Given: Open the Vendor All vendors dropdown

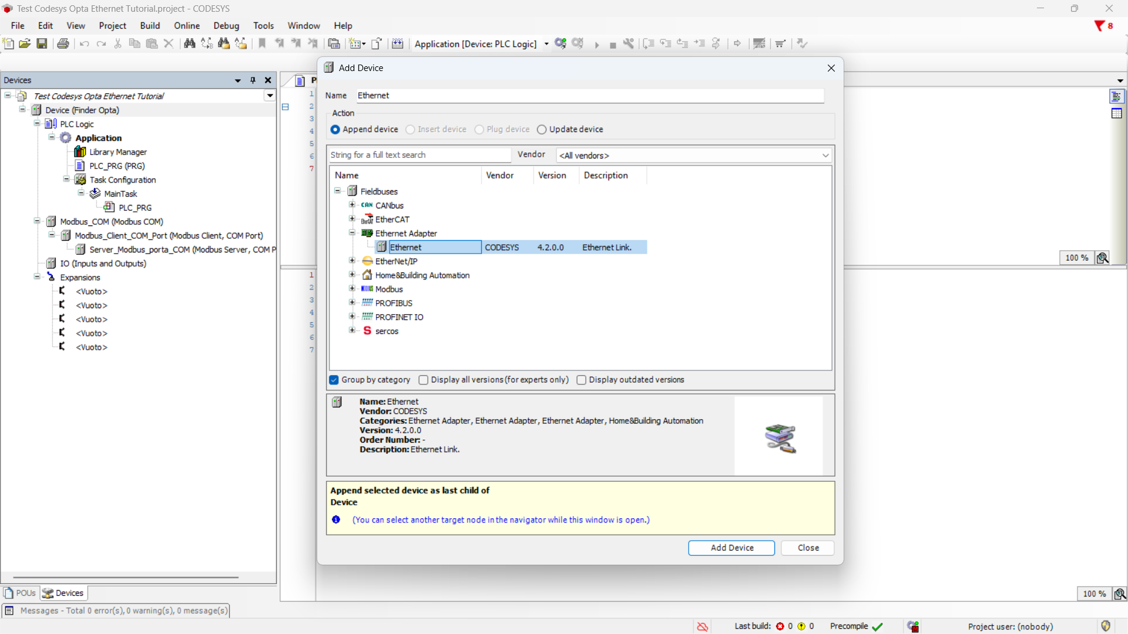Looking at the screenshot, I should point(694,156).
